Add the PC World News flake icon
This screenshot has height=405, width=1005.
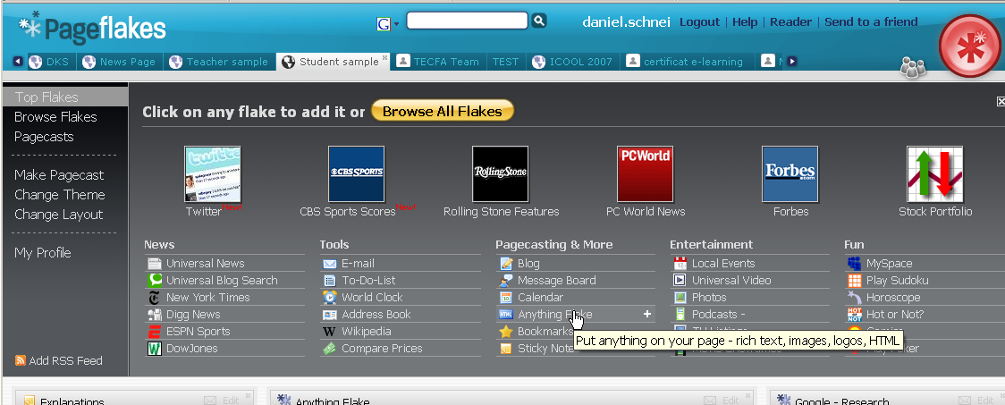pyautogui.click(x=646, y=173)
